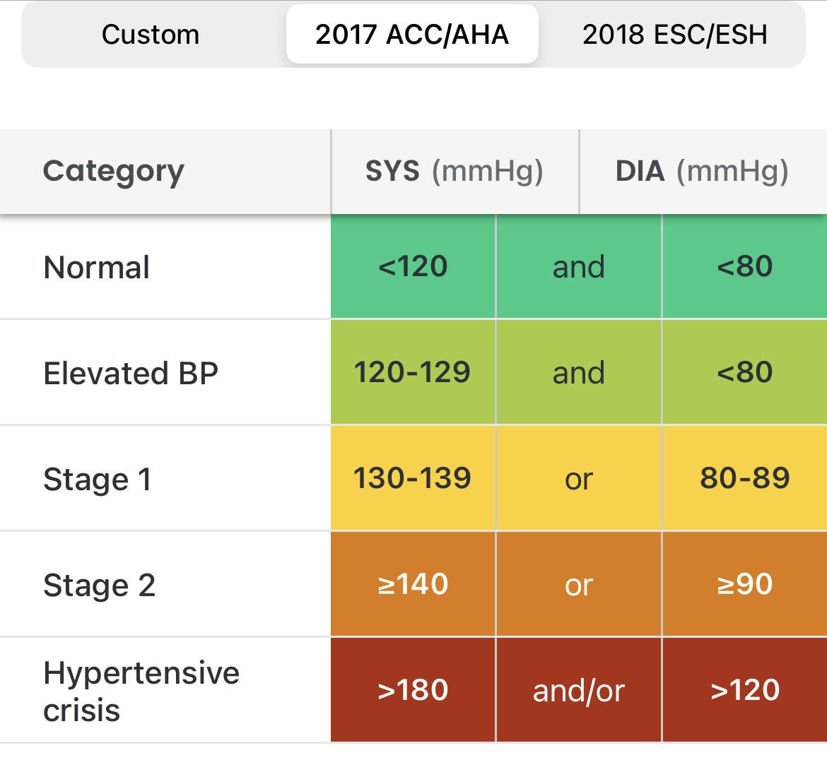Viewport: 827px width, 760px height.
Task: Select the Normal category row label
Action: tap(97, 268)
